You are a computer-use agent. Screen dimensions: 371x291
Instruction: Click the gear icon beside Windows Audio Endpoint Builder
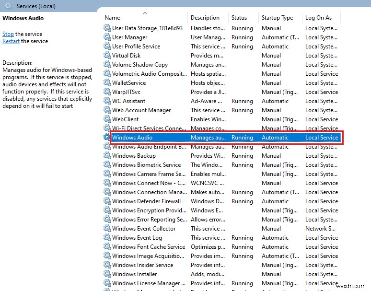107,146
